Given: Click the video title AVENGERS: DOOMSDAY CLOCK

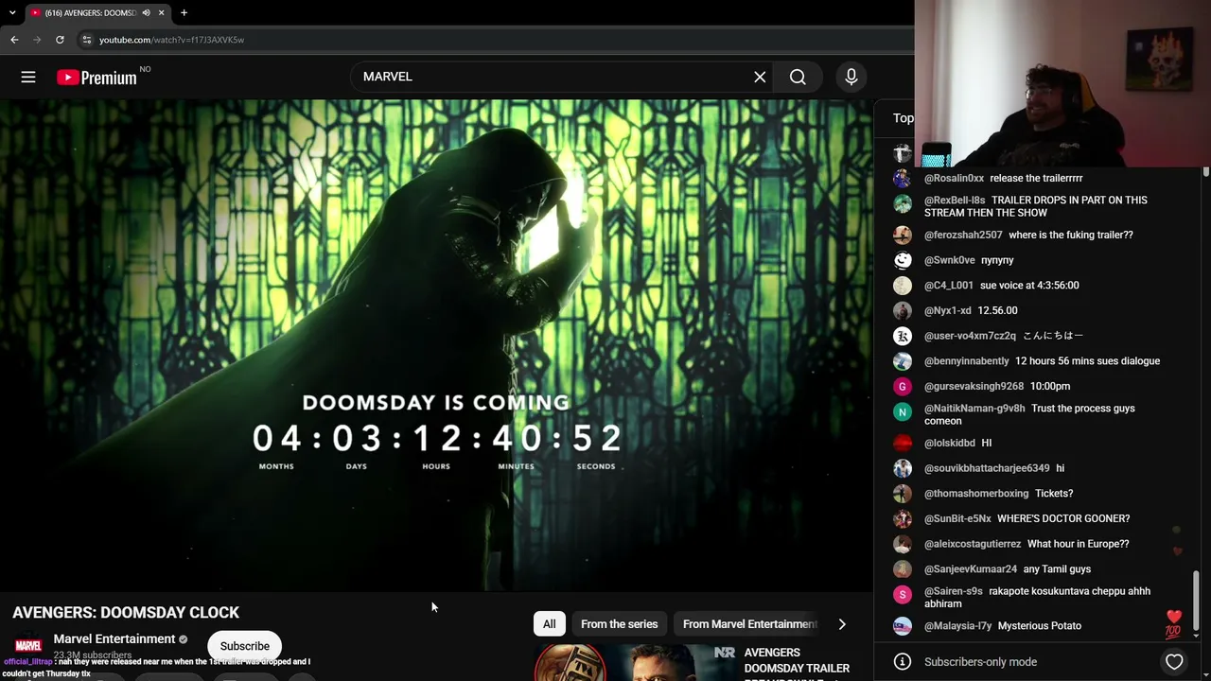Looking at the screenshot, I should point(126,613).
